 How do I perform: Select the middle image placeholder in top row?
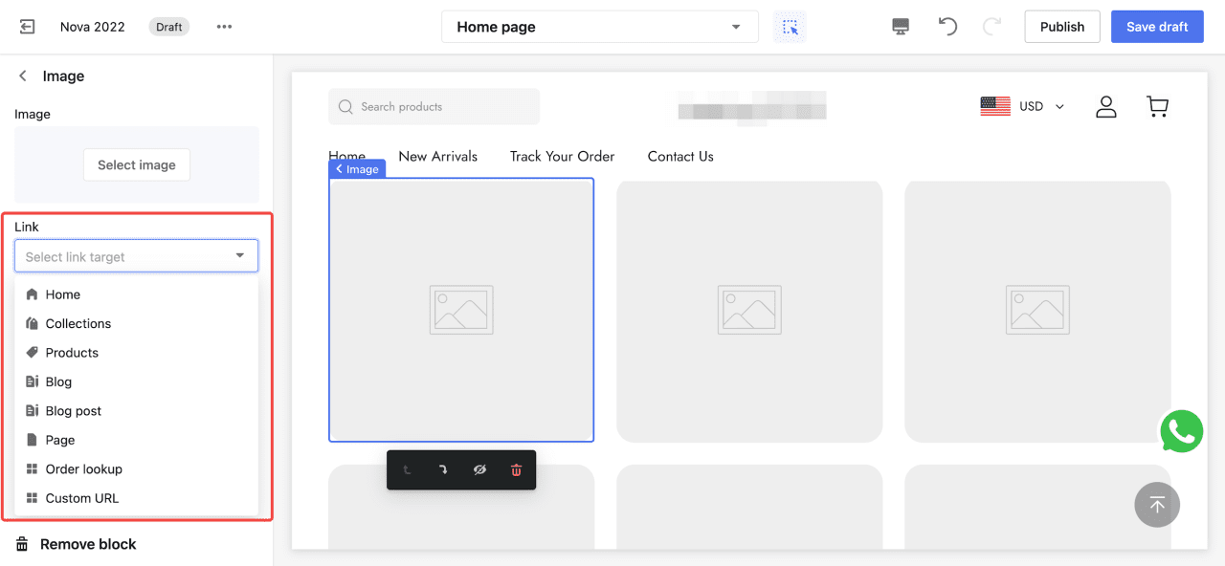pyautogui.click(x=749, y=312)
